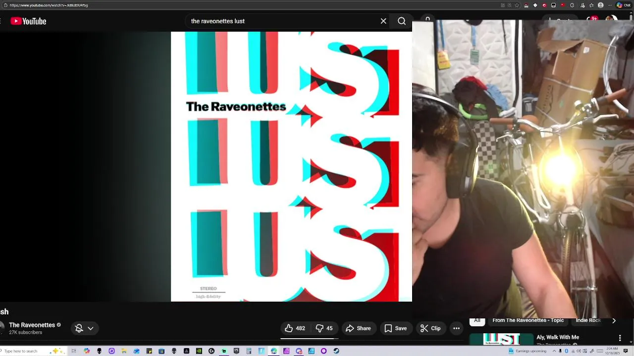Viewport: 634px width, 356px height.
Task: Show hidden system tray icons
Action: pos(554,351)
